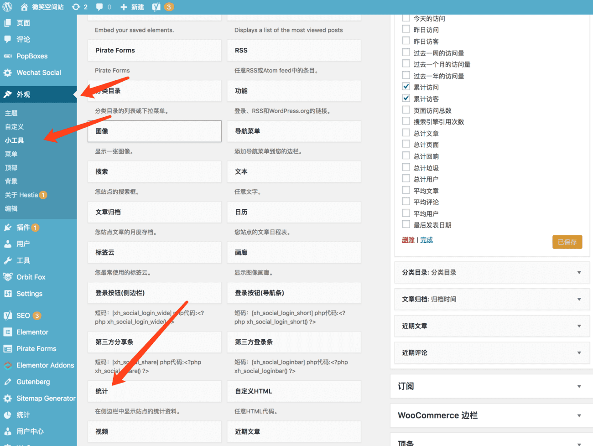Screen dimensions: 593x446
Task: Uncheck the 累计访问 checkbox
Action: tap(406, 86)
